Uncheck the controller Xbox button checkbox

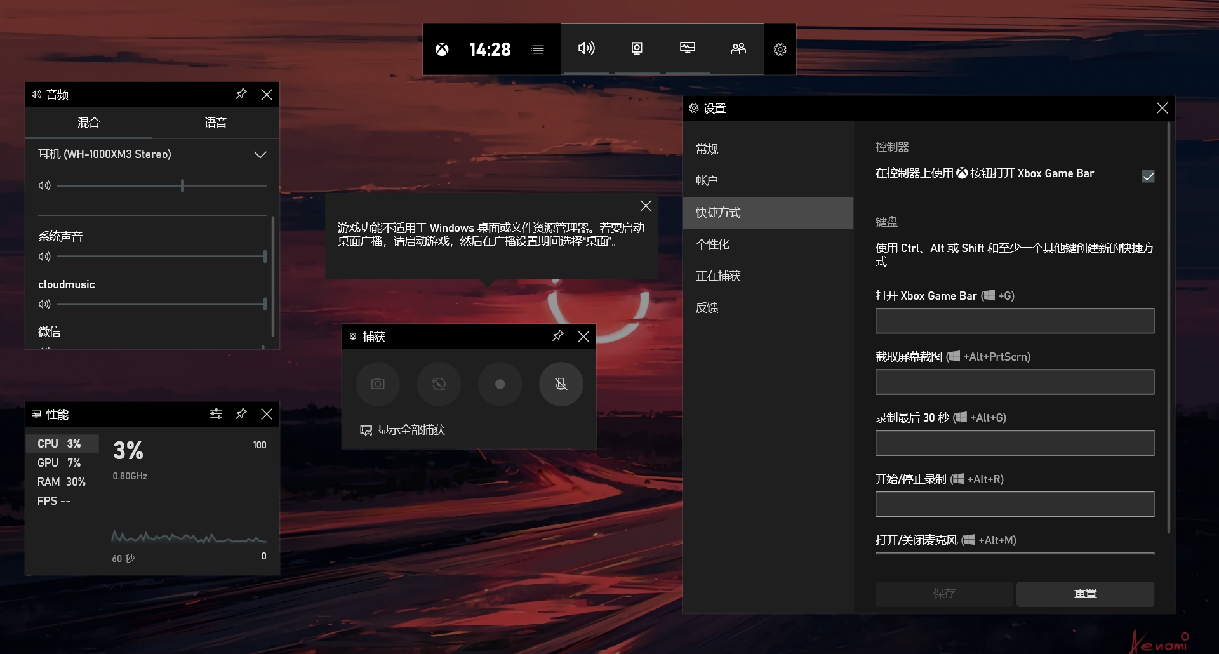coord(1148,177)
